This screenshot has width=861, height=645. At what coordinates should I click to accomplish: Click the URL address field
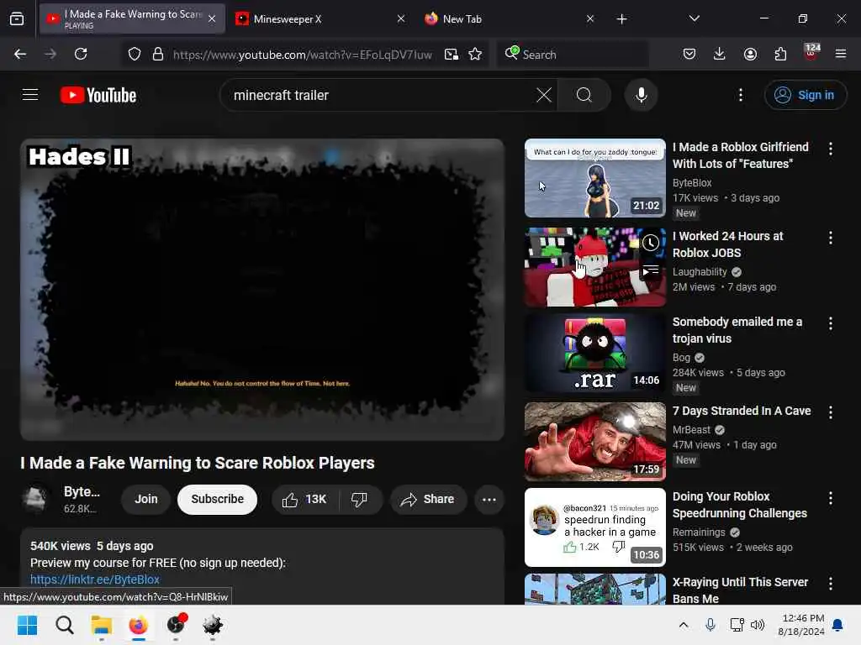coord(303,55)
